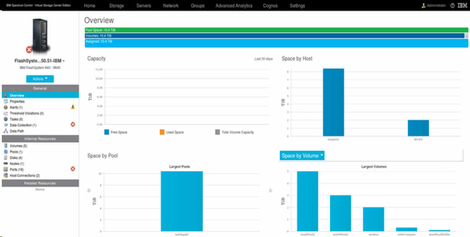The image size is (470, 237).
Task: Click the red error icon beside Data Collection
Action: point(73,124)
